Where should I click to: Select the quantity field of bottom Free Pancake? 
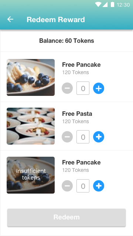pos(83,186)
